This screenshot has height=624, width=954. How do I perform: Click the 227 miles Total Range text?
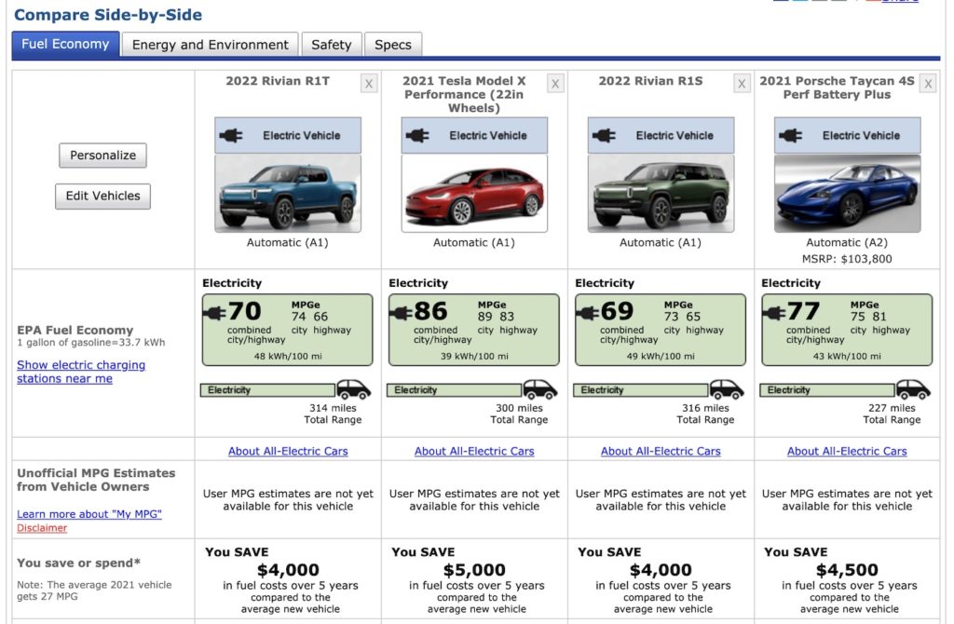(x=892, y=414)
